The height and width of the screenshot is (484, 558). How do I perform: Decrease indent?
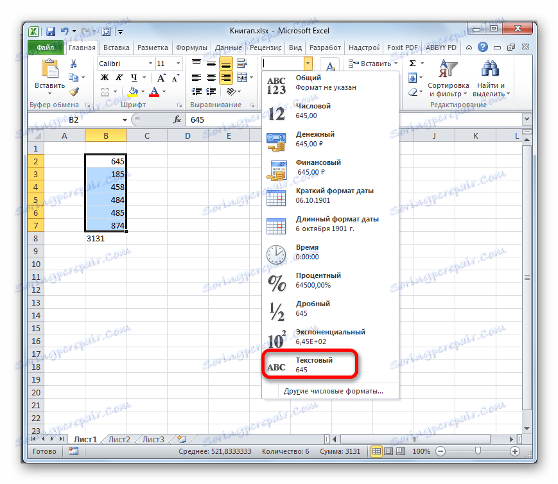click(x=196, y=91)
